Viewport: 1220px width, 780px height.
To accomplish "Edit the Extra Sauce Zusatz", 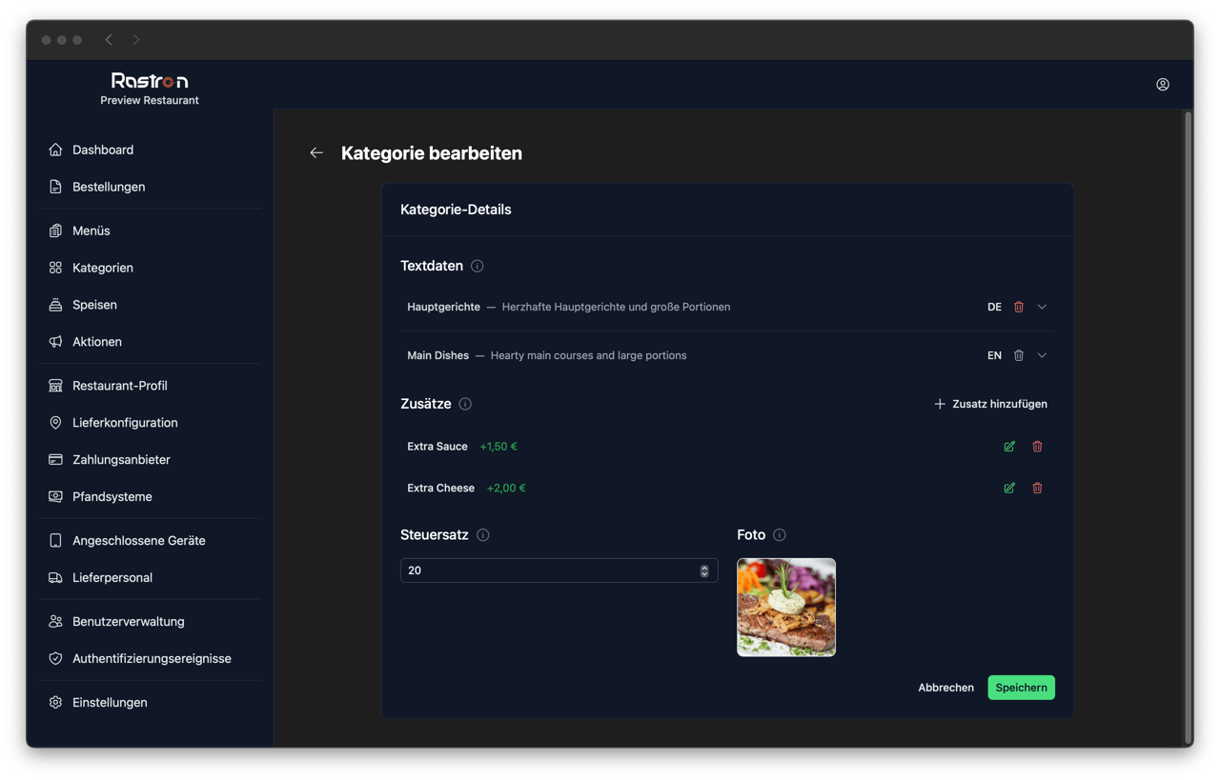I will (1009, 446).
